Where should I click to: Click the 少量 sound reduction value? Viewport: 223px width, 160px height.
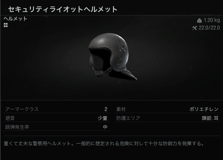[x=103, y=118]
